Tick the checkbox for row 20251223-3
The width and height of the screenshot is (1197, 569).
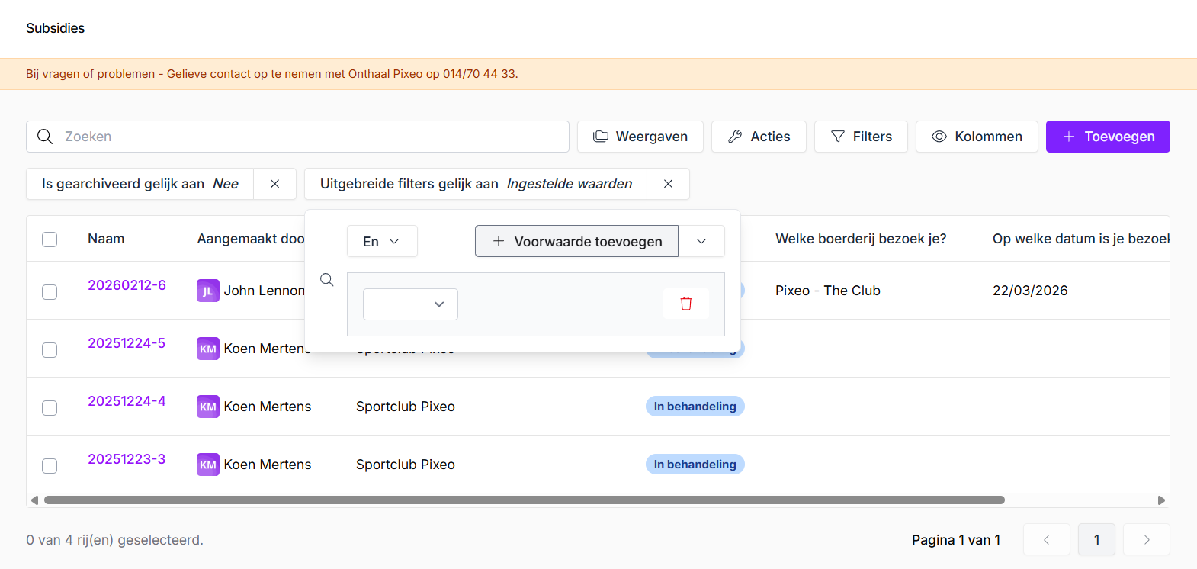50,466
